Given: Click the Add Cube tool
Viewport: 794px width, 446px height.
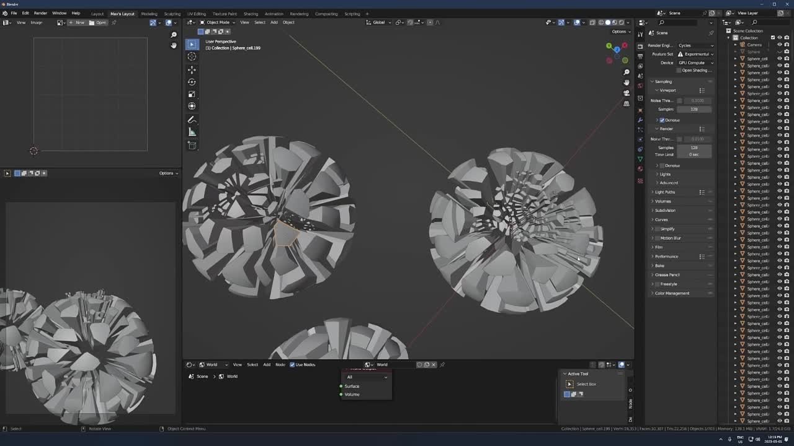Looking at the screenshot, I should [x=192, y=146].
